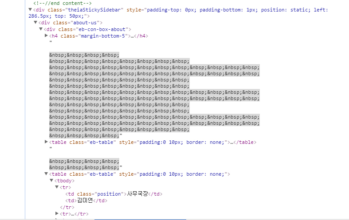
Task: Select the expanded table eb-table opening tag
Action: (x=140, y=174)
